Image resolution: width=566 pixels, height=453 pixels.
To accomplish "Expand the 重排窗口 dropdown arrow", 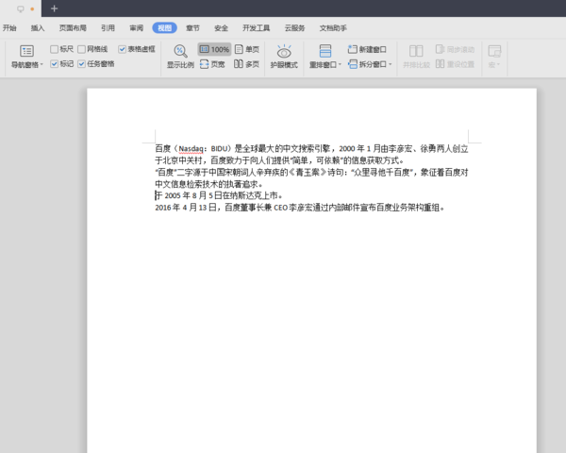I will coord(340,65).
